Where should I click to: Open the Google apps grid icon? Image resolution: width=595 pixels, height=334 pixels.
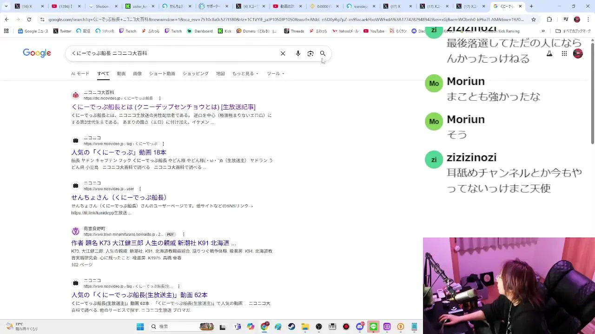pos(564,53)
